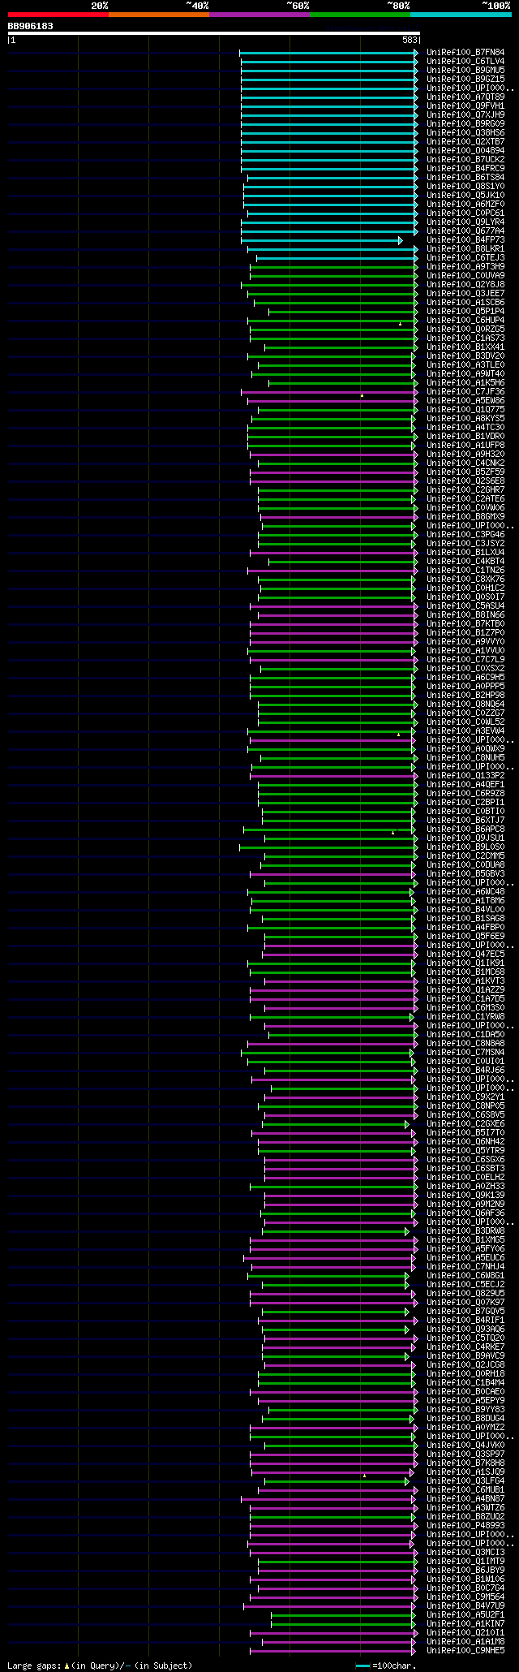Pick the UniRef100_C0PC61 label
Screen dimensions: 519x1672
click(x=465, y=213)
